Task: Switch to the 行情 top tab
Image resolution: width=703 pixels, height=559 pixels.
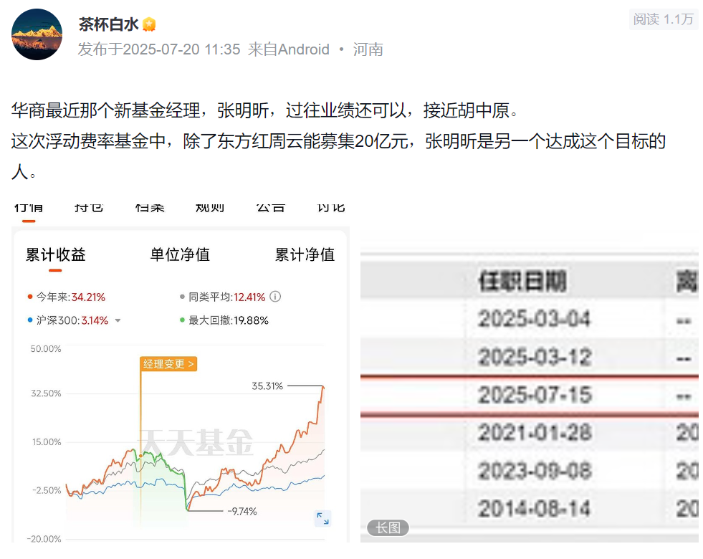Action: pos(29,208)
